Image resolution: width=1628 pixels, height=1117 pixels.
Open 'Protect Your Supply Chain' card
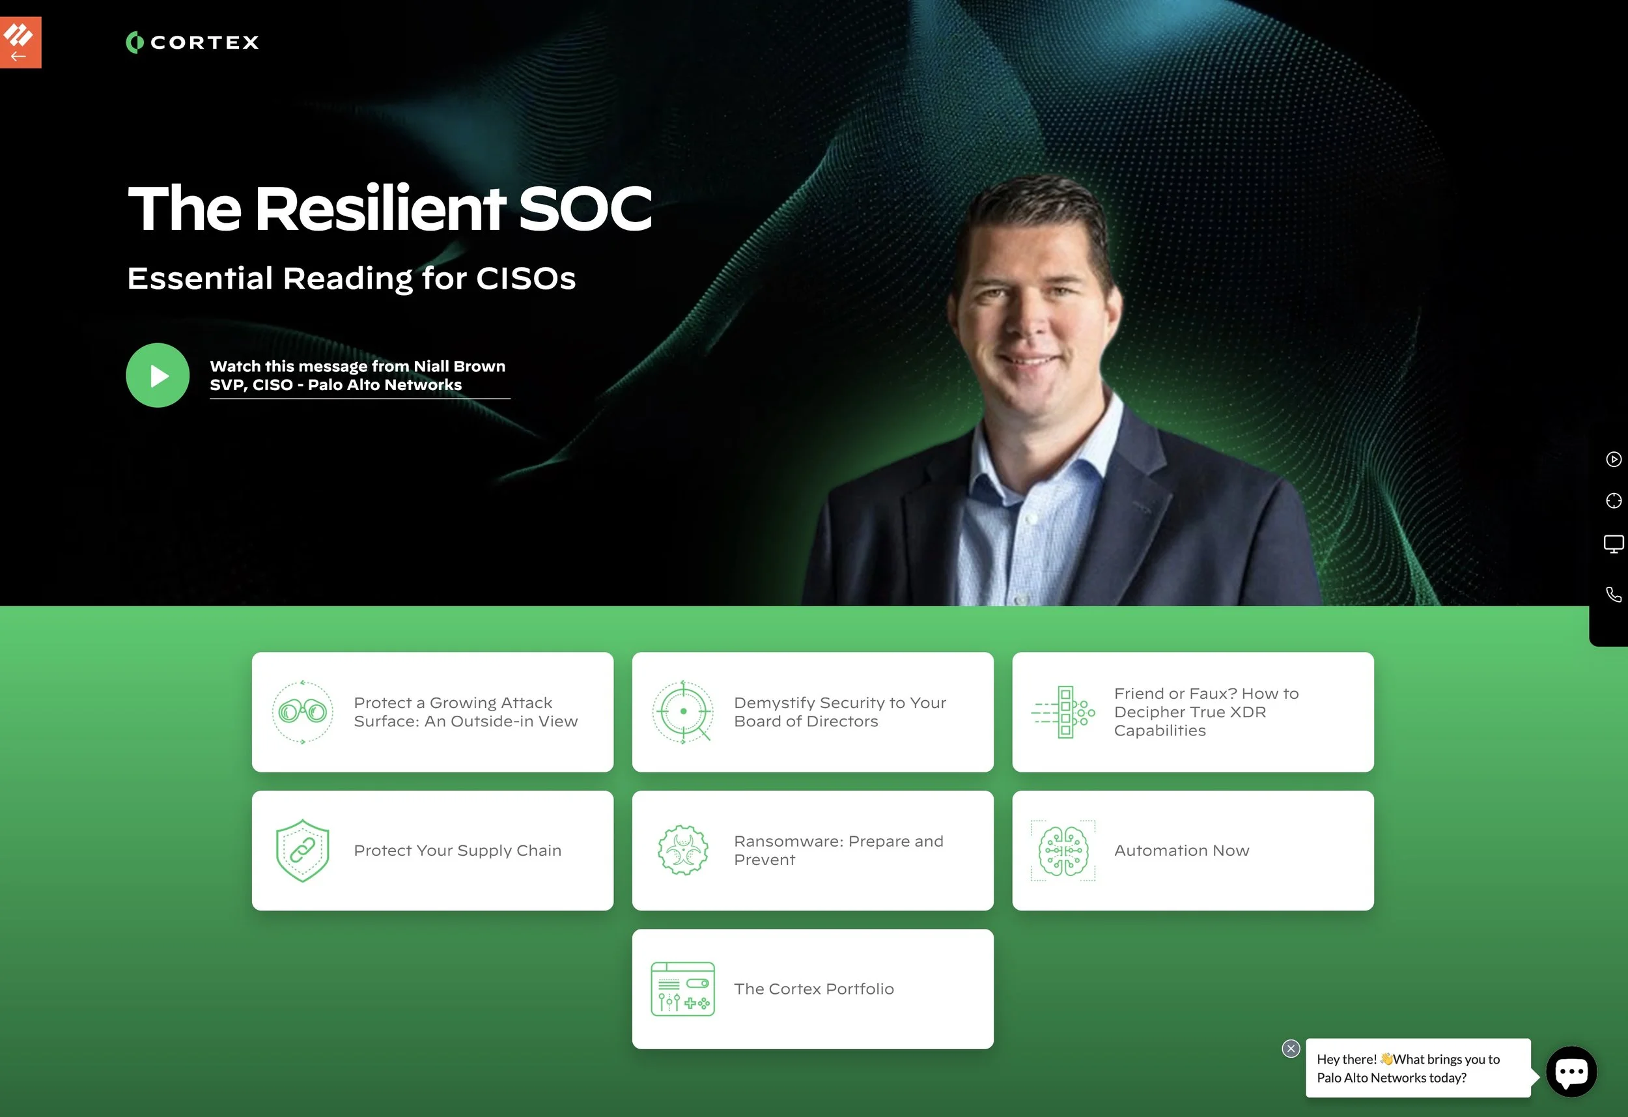[x=457, y=850]
